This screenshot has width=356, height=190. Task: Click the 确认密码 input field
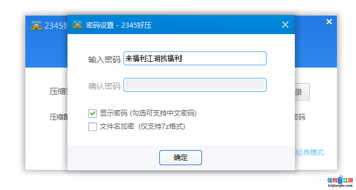(195, 85)
